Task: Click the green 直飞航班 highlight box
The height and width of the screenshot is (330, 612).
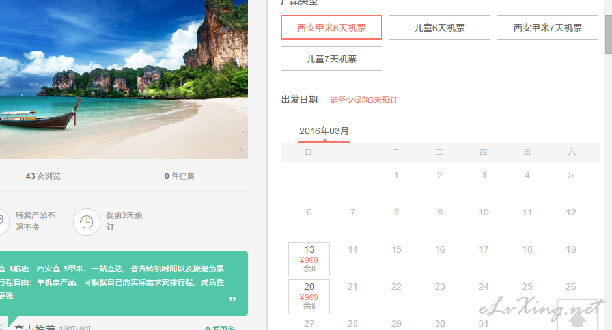Action: (x=124, y=282)
